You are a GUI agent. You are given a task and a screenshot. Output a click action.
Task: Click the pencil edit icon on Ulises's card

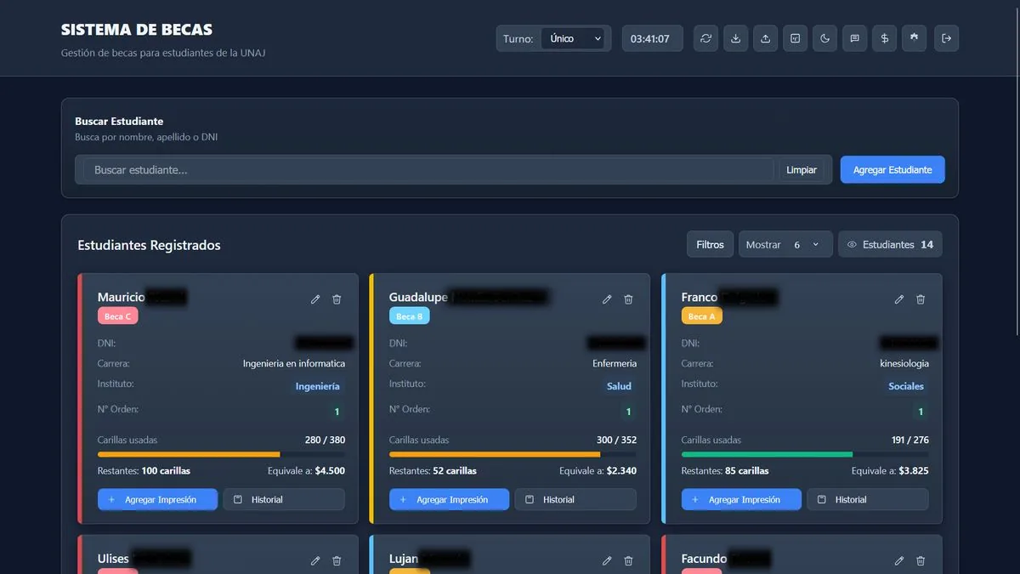[315, 561]
